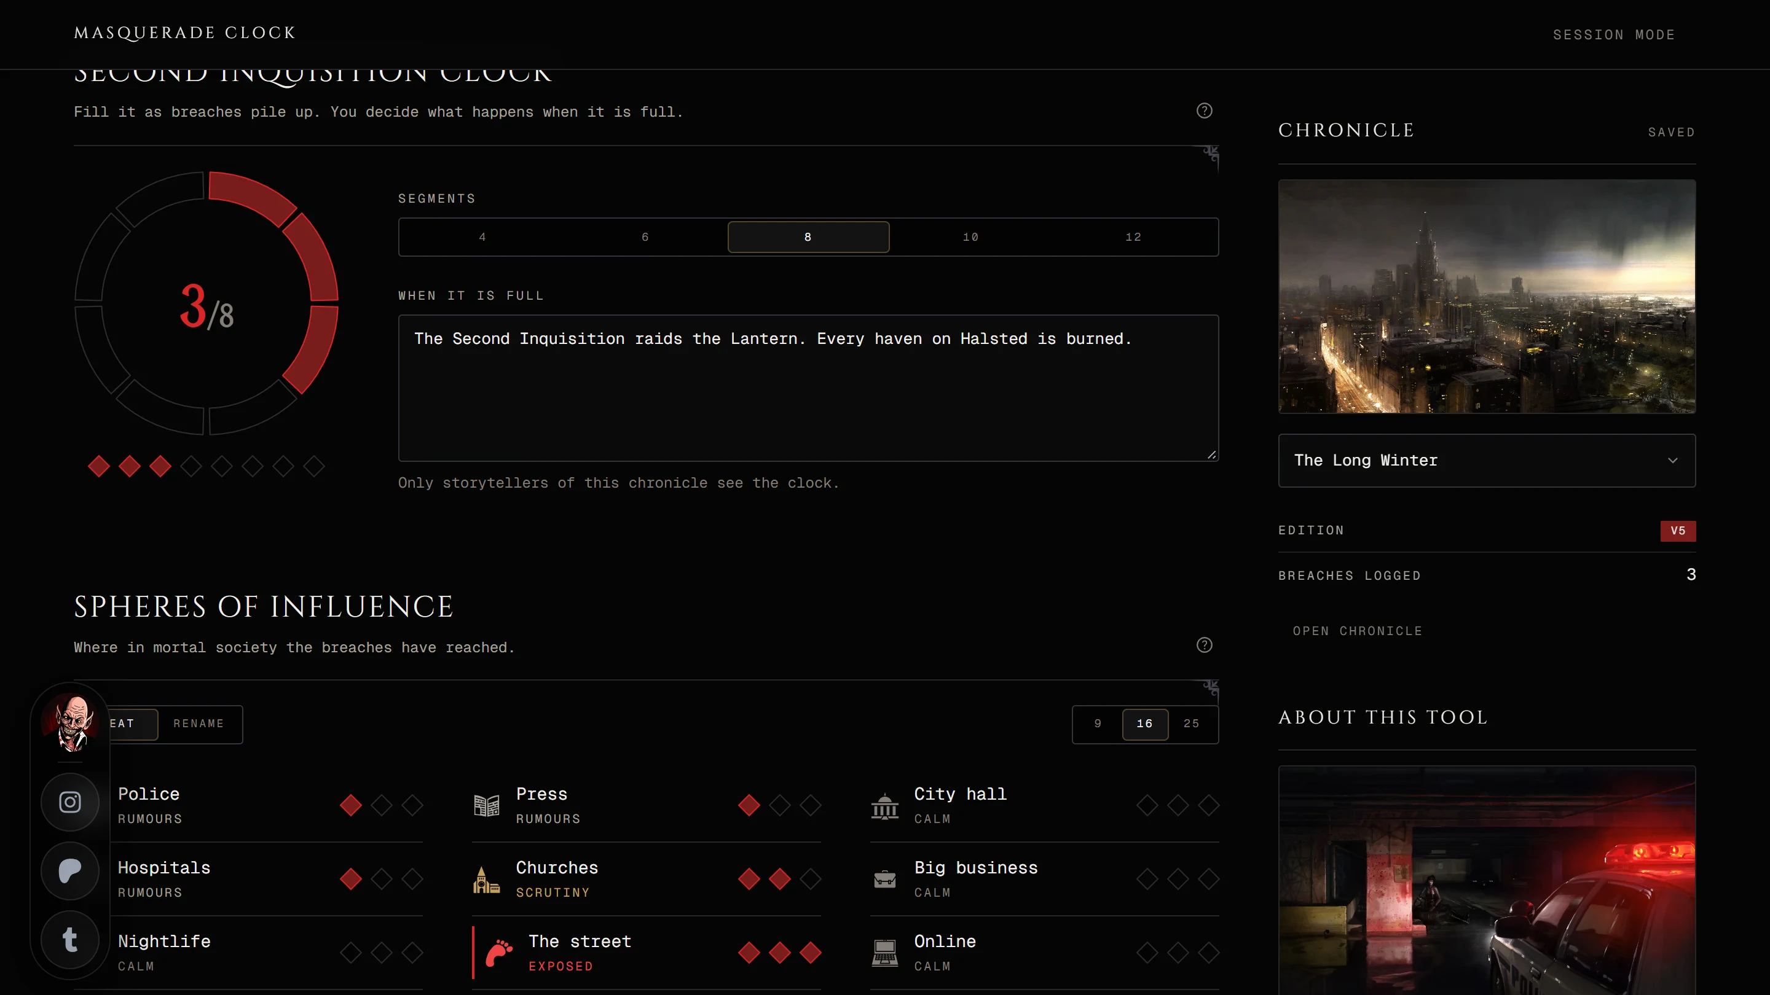Show 16 spheres in grid
Screen dimensions: 1770x995
(1145, 724)
